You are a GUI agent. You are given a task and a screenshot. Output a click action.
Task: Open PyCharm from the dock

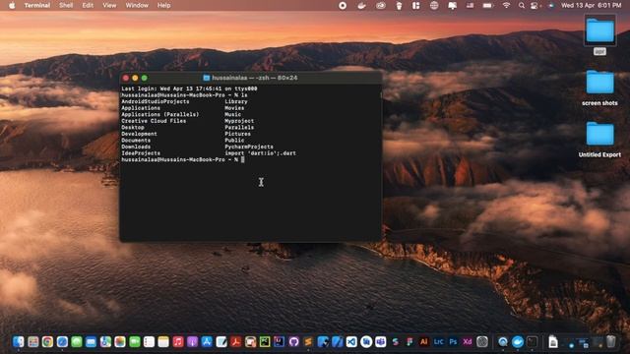[265, 342]
